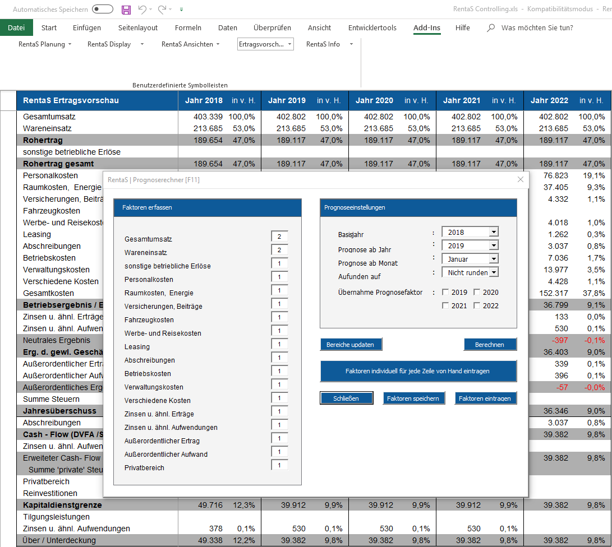Click the magnifier icon beside 'Was möchten Sie tun?'

pyautogui.click(x=491, y=27)
